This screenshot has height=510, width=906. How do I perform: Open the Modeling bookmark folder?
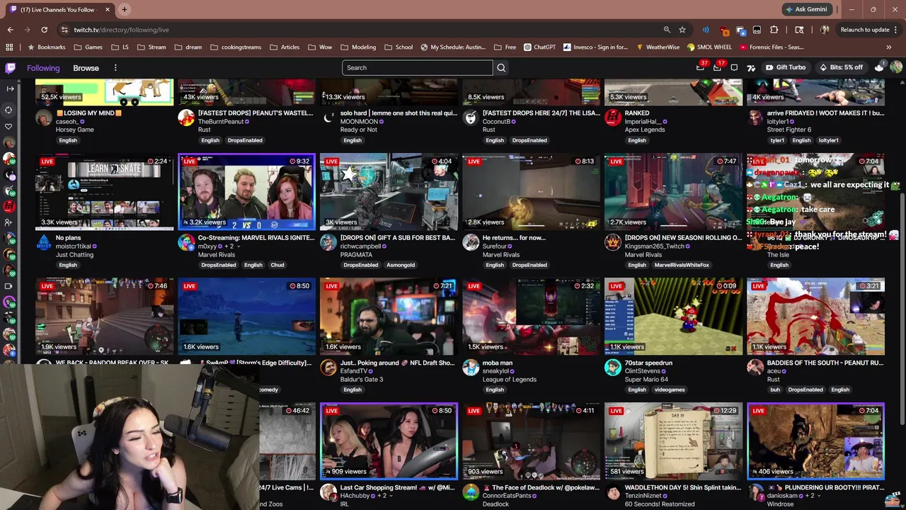click(x=358, y=47)
